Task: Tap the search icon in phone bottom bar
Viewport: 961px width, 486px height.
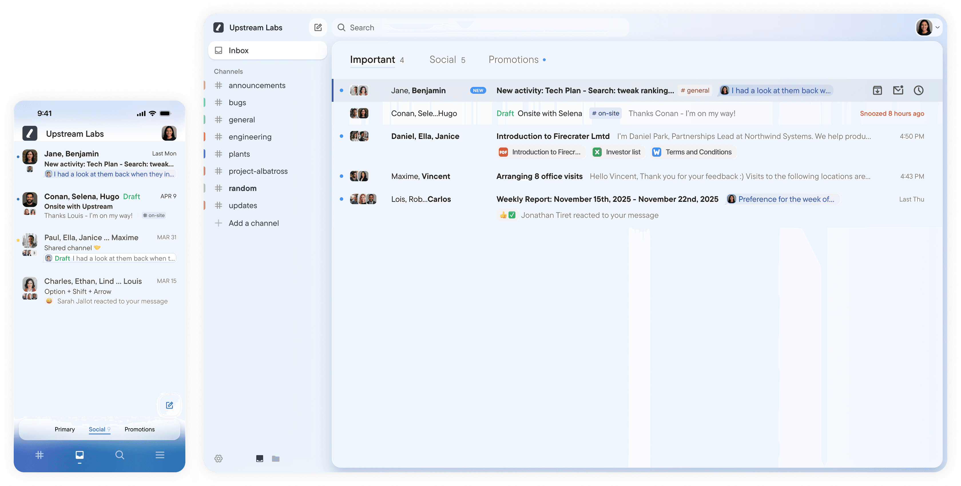Action: [120, 455]
